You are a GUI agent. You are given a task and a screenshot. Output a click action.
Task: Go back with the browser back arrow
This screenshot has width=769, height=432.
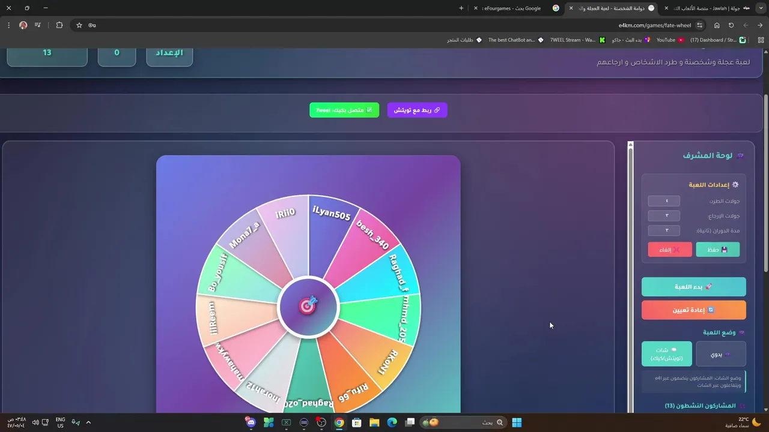(760, 25)
